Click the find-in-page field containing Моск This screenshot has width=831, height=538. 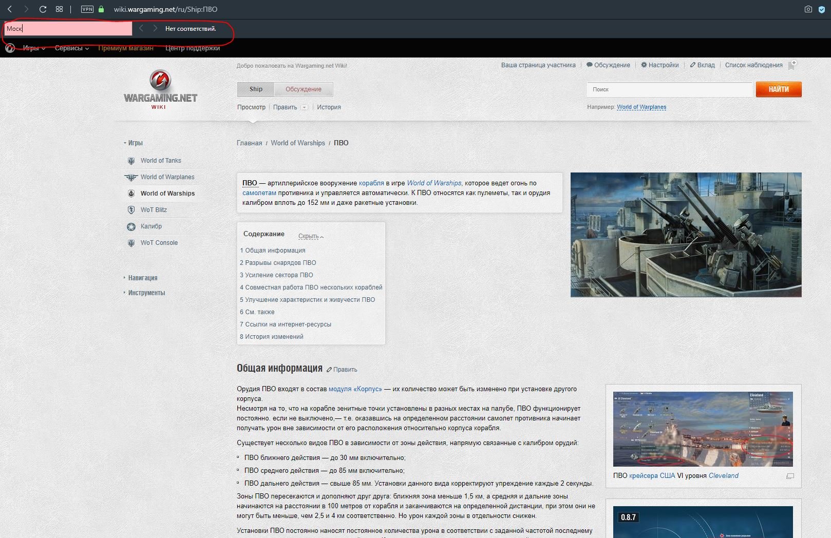click(x=68, y=29)
